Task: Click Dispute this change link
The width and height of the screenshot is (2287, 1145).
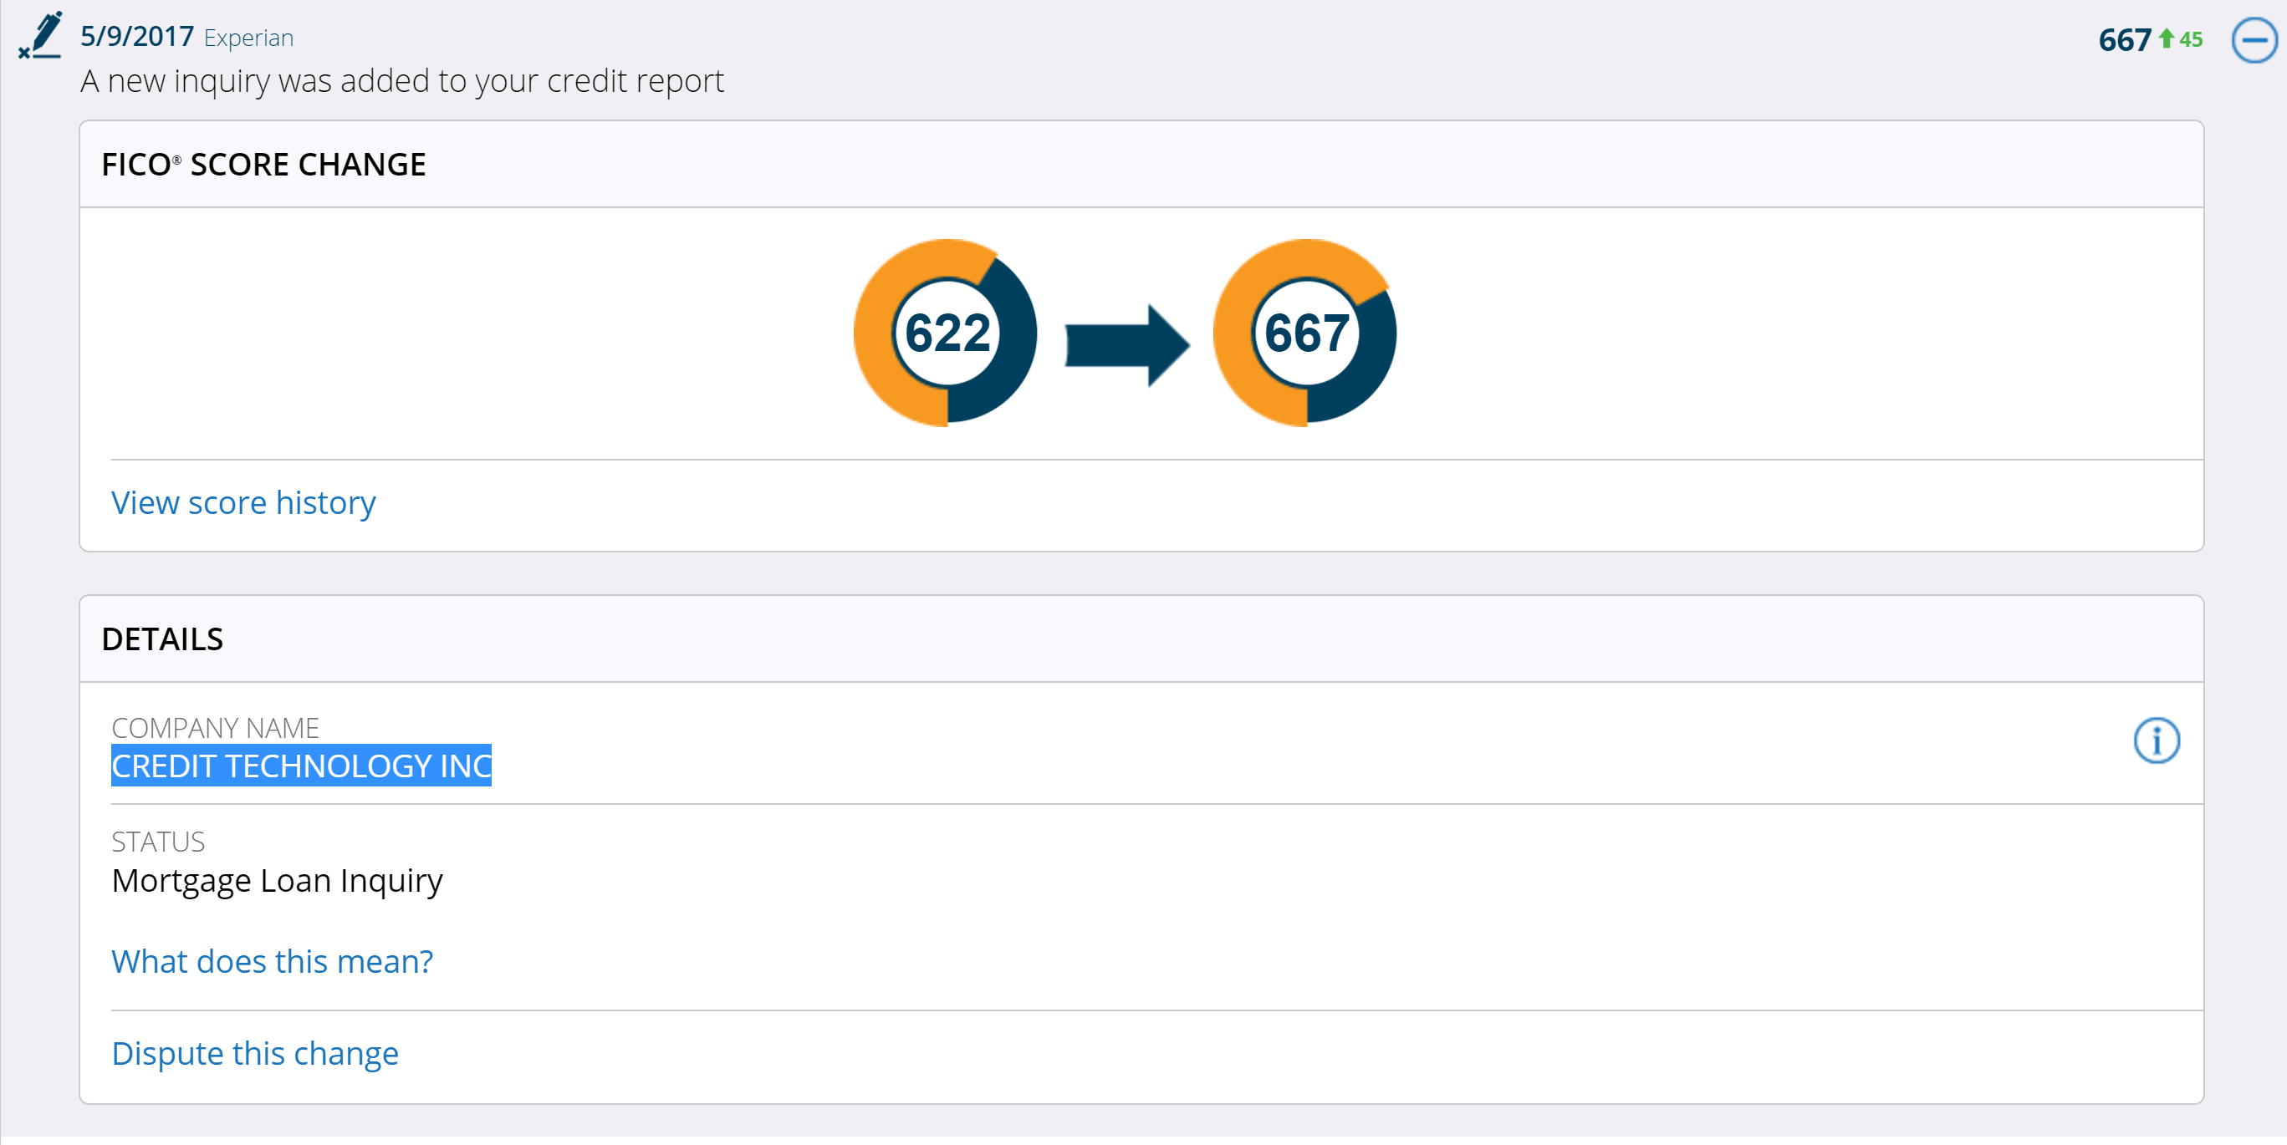Action: [x=255, y=1053]
